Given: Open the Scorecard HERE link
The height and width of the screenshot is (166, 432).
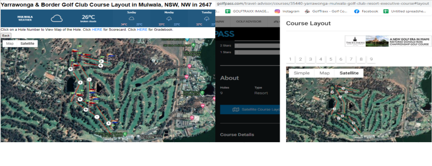Looking at the screenshot, I should pyautogui.click(x=97, y=30).
